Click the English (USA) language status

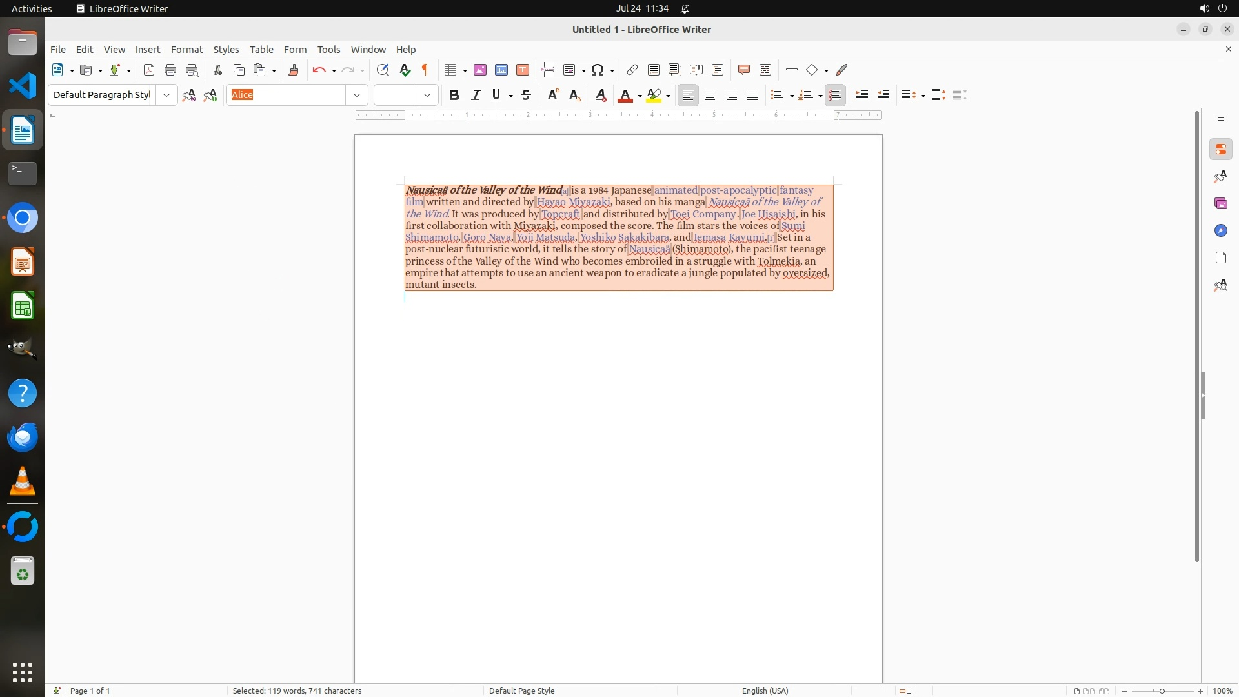[765, 691]
